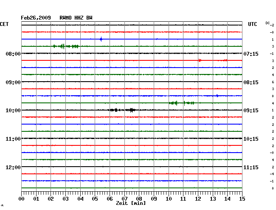
Task: Click the DC value 6 beside the 09:00 trace
Action: tap(273, 82)
